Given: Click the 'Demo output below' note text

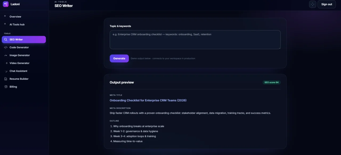Looking at the screenshot, I should pos(163,58).
